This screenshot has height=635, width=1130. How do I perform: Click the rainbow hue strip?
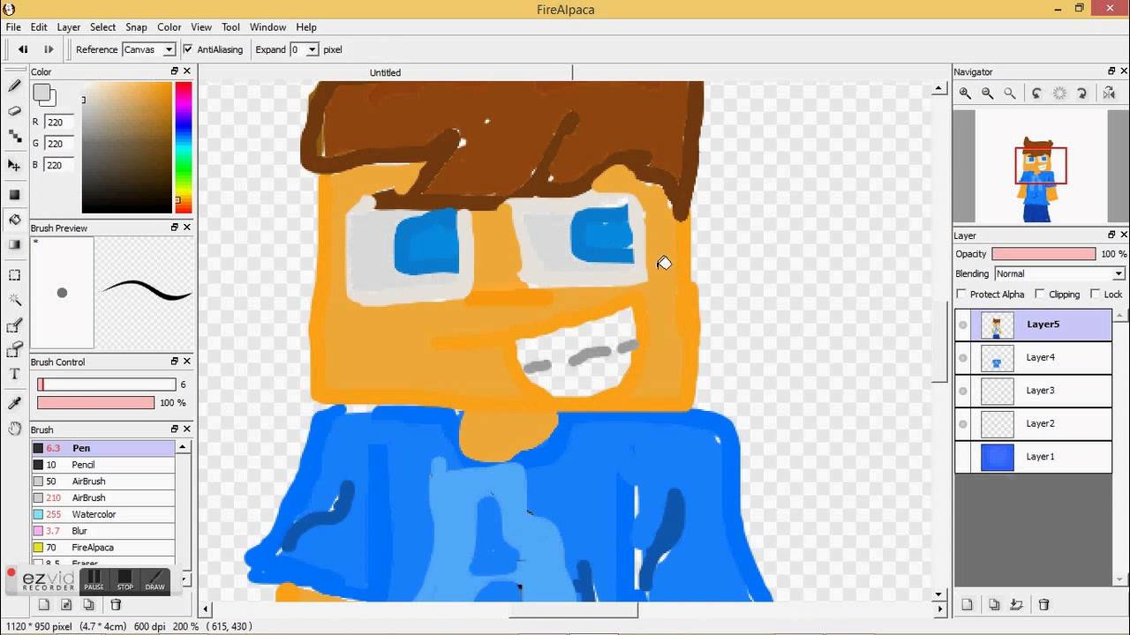point(183,147)
